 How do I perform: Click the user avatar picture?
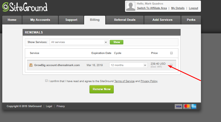pos(130,6)
